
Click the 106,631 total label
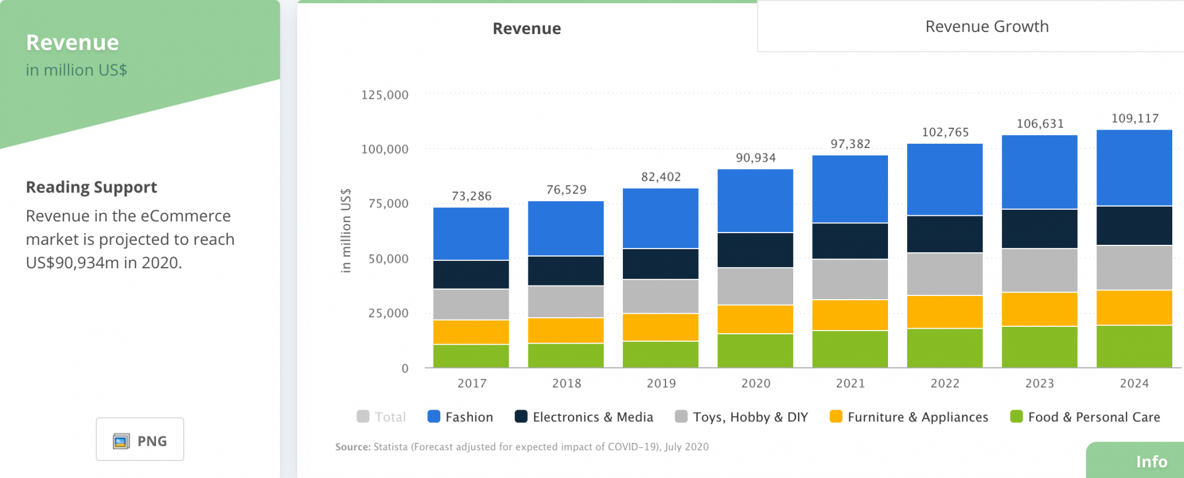tap(1040, 123)
